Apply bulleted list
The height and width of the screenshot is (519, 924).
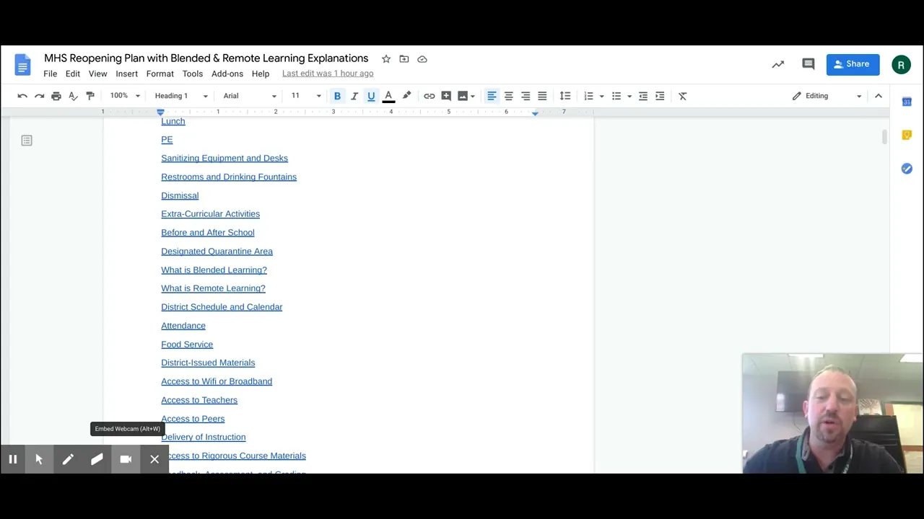(x=616, y=96)
